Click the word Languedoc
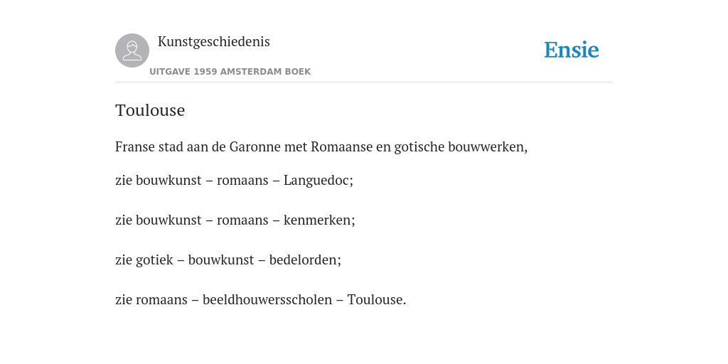The height and width of the screenshot is (364, 728). [x=318, y=181]
